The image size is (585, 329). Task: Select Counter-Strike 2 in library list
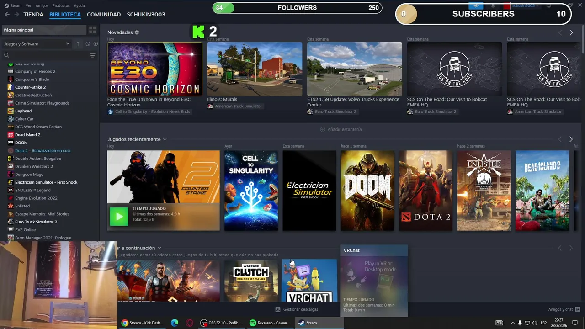(x=30, y=87)
